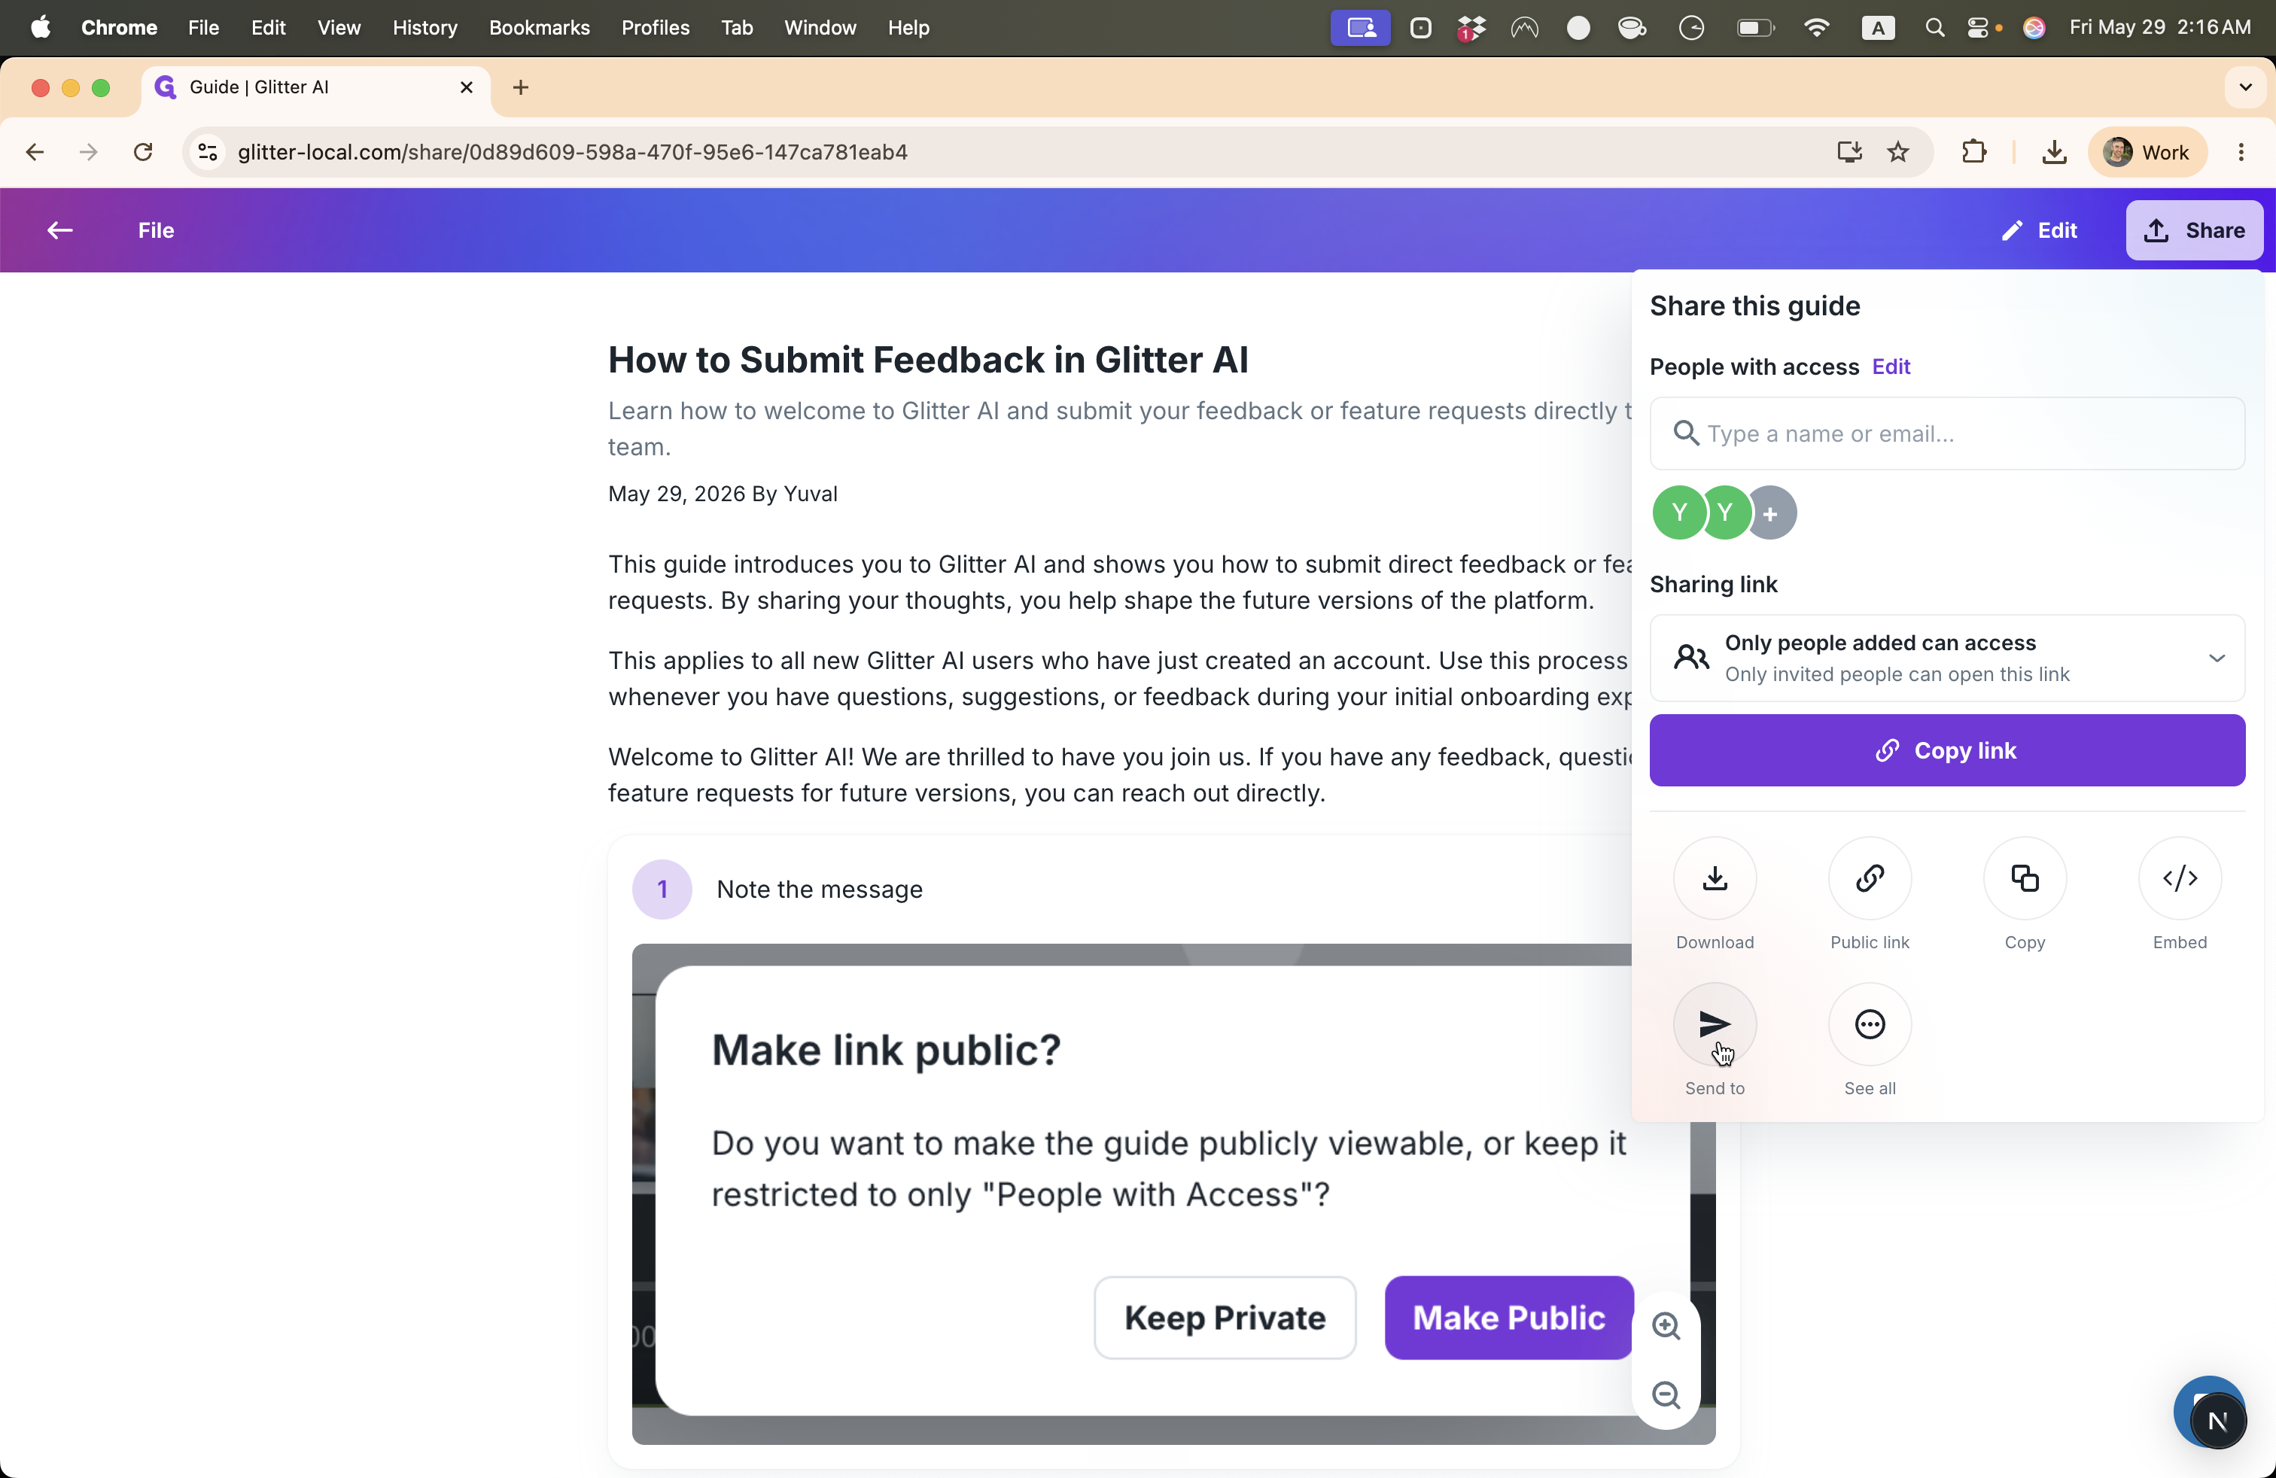Select the 'Guide | Glitter AI' tab
This screenshot has height=1478, width=2276.
[315, 87]
